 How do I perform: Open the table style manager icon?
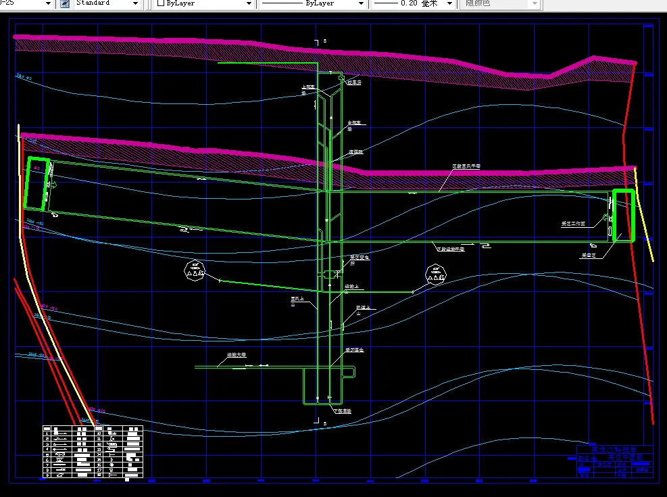click(x=65, y=3)
